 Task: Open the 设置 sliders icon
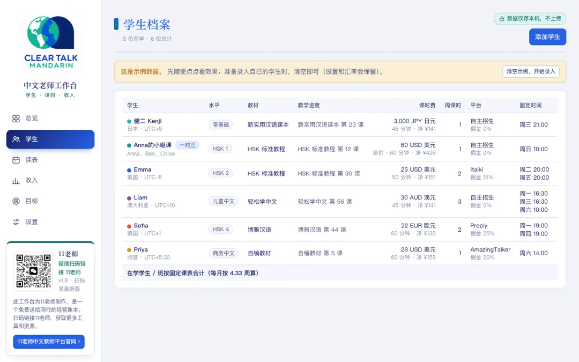pyautogui.click(x=16, y=222)
